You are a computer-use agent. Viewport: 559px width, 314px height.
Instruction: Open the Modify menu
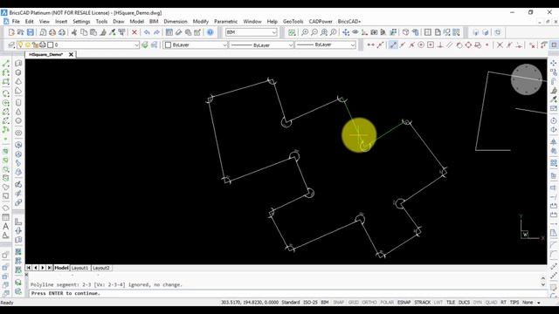[200, 21]
